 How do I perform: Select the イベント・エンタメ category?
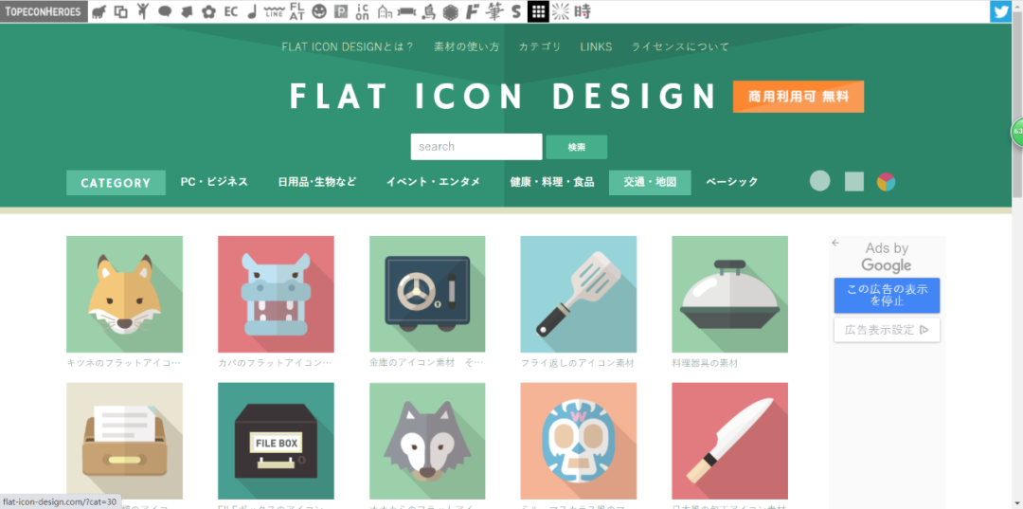coord(433,182)
